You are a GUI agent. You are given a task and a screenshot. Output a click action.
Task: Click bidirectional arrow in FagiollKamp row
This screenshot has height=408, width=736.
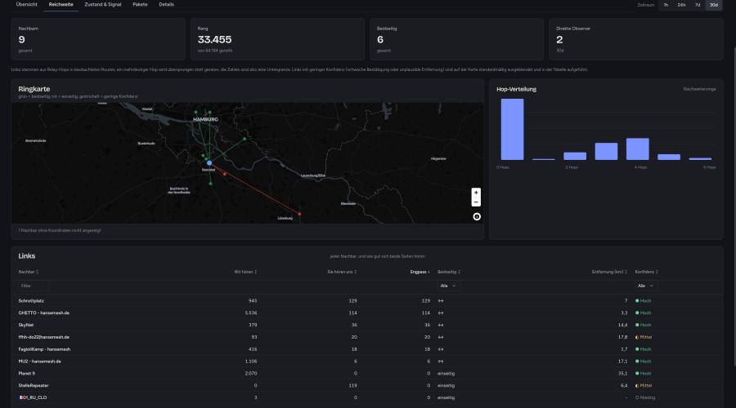click(x=441, y=349)
